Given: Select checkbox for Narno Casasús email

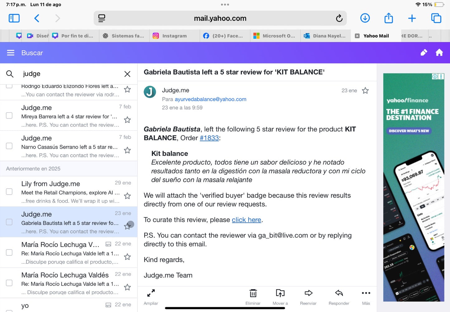Looking at the screenshot, I should [x=9, y=146].
